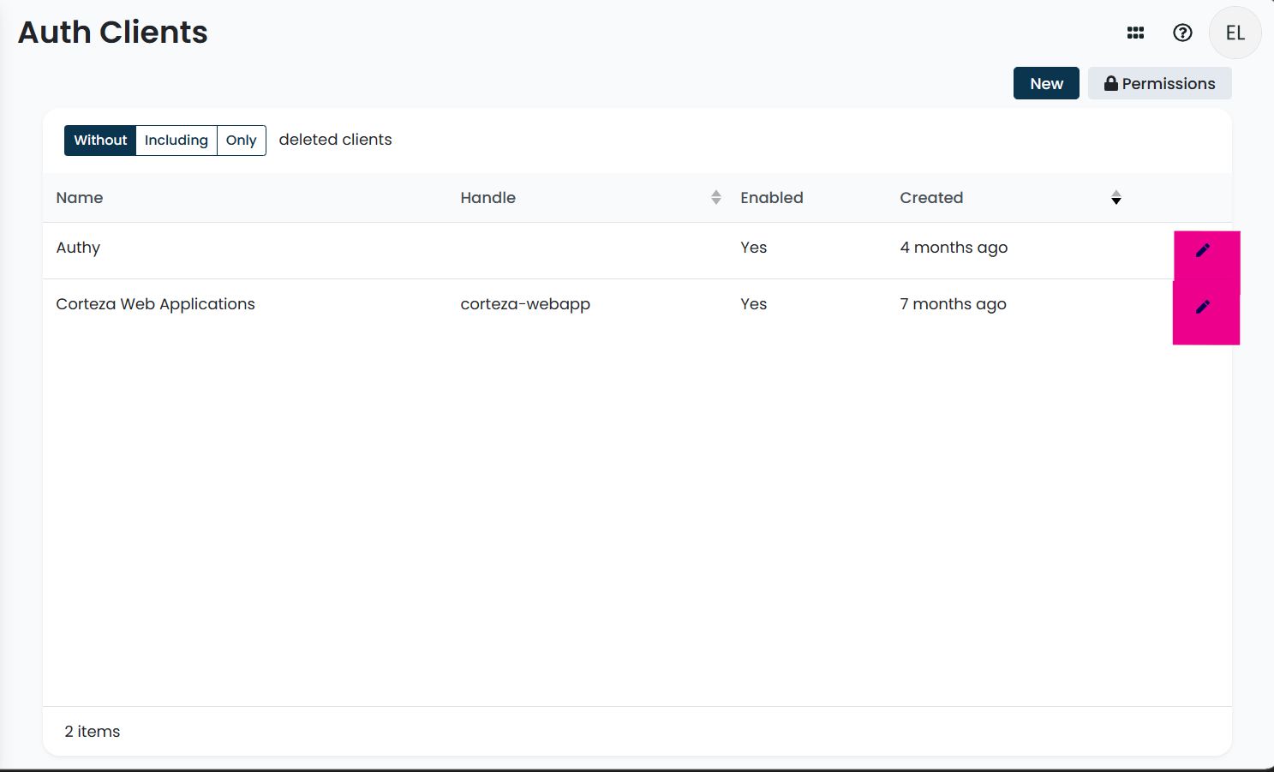Screen dimensions: 1274x772
Task: Click the Yes value in the Authy row
Action: point(754,248)
